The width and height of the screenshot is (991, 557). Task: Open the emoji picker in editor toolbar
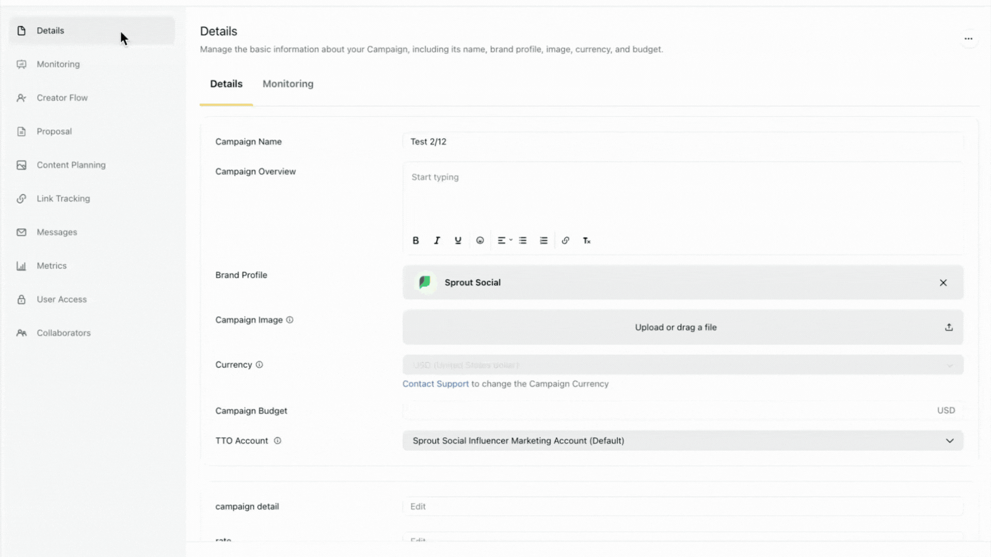click(480, 240)
